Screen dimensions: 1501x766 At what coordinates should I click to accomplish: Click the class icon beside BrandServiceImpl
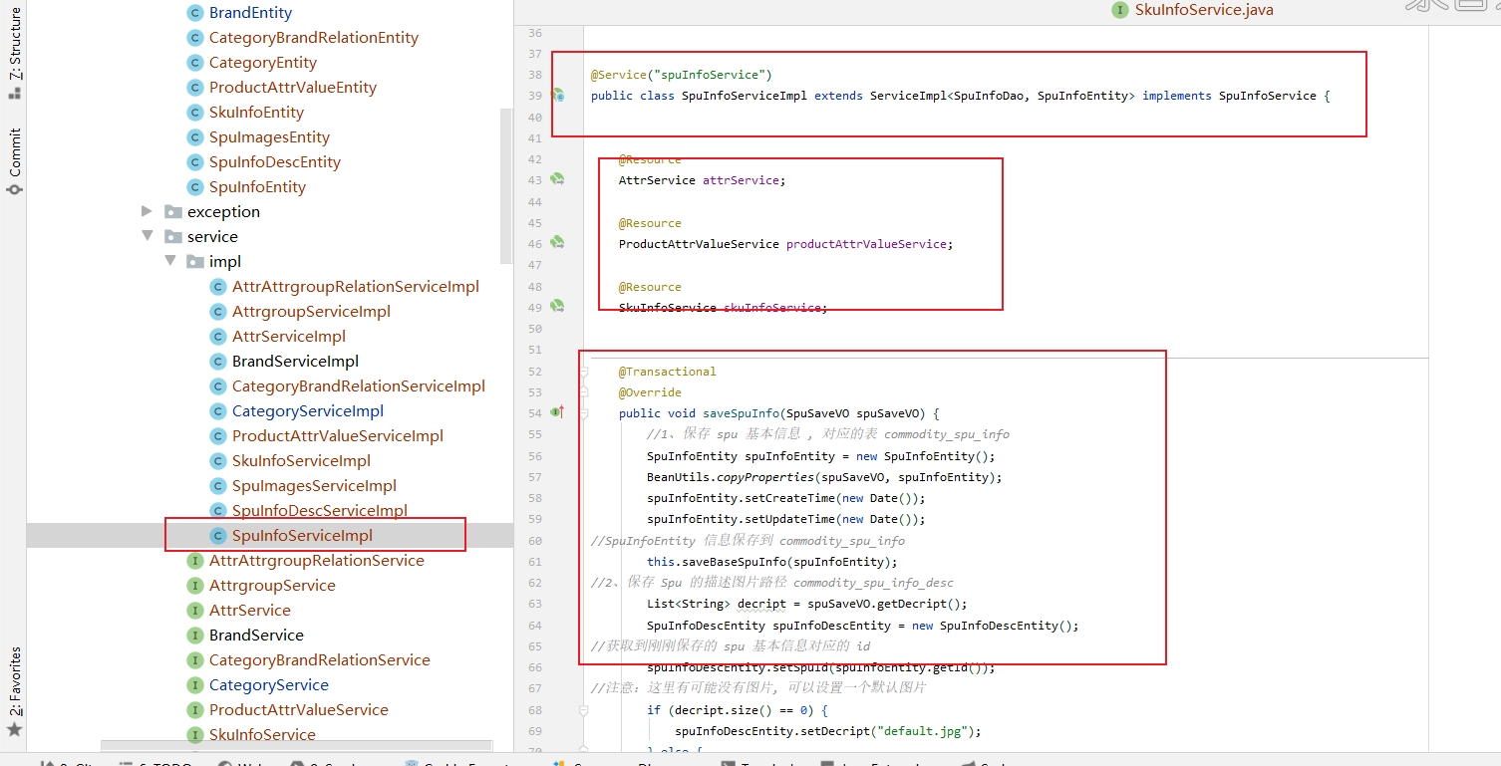[218, 362]
